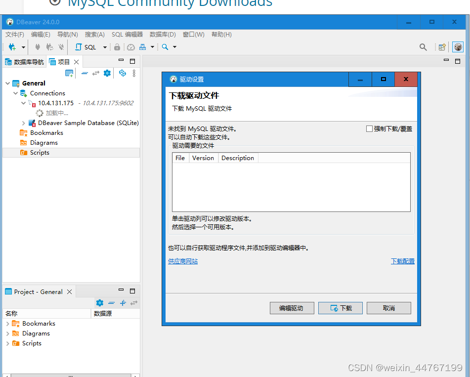Open the 搜索(A) menu
Image resolution: width=470 pixels, height=377 pixels.
pyautogui.click(x=95, y=35)
